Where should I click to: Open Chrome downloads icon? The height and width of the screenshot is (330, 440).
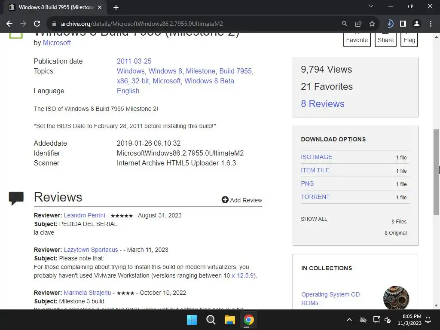[x=389, y=24]
